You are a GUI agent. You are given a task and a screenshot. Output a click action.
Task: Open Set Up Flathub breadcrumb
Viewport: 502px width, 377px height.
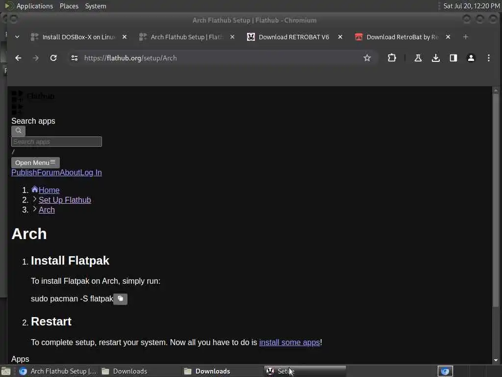65,200
